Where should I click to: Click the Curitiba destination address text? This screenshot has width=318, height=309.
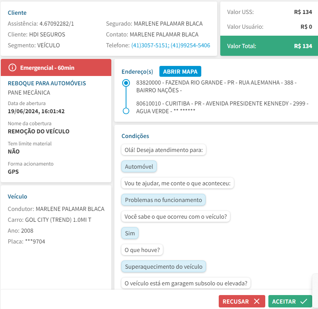click(x=222, y=107)
